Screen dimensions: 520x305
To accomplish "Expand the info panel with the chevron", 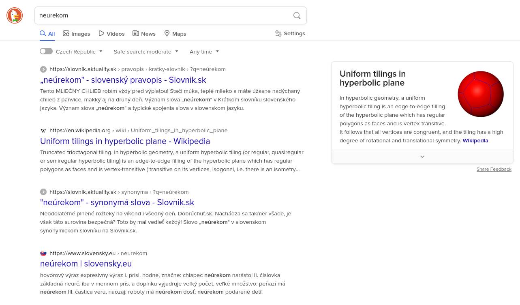I will 422,157.
